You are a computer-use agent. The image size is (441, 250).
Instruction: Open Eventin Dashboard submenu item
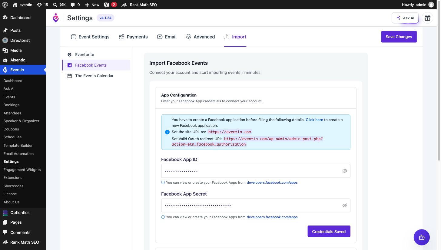[13, 81]
